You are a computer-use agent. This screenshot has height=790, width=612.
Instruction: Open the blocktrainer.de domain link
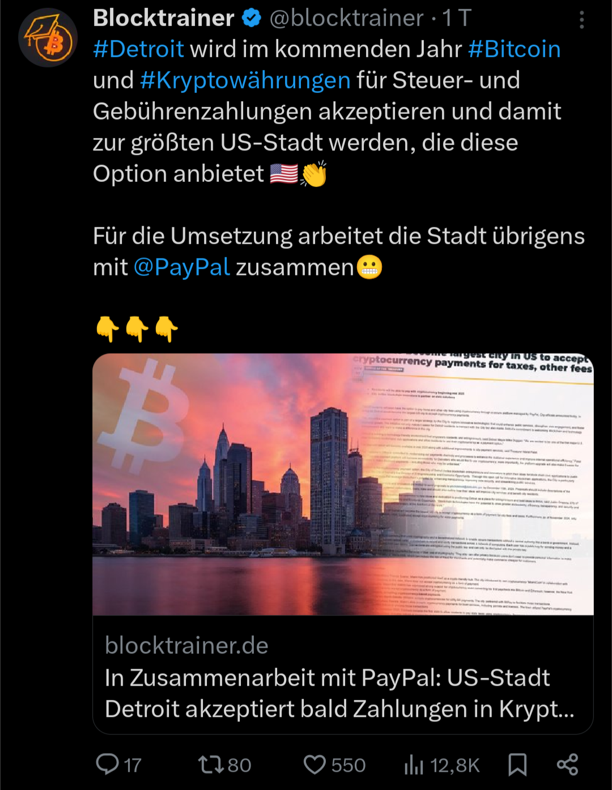pos(186,645)
